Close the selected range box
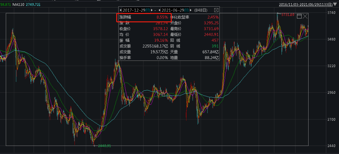 [x=305, y=16]
